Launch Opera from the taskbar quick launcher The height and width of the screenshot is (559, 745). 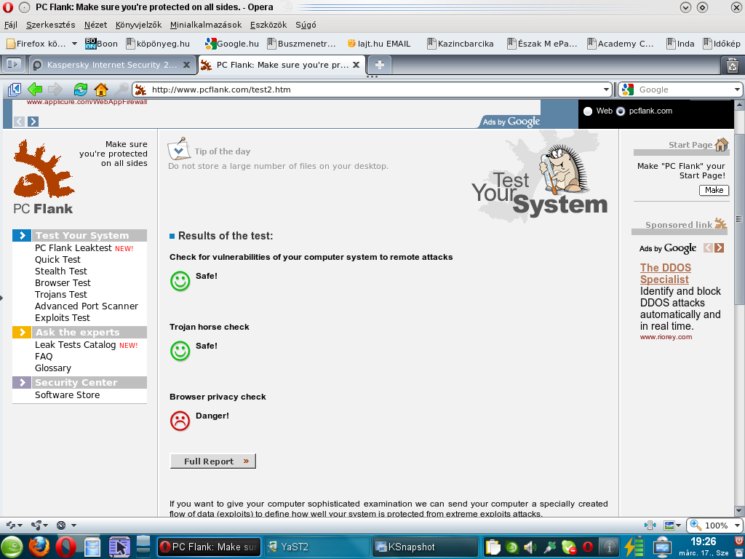point(65,547)
